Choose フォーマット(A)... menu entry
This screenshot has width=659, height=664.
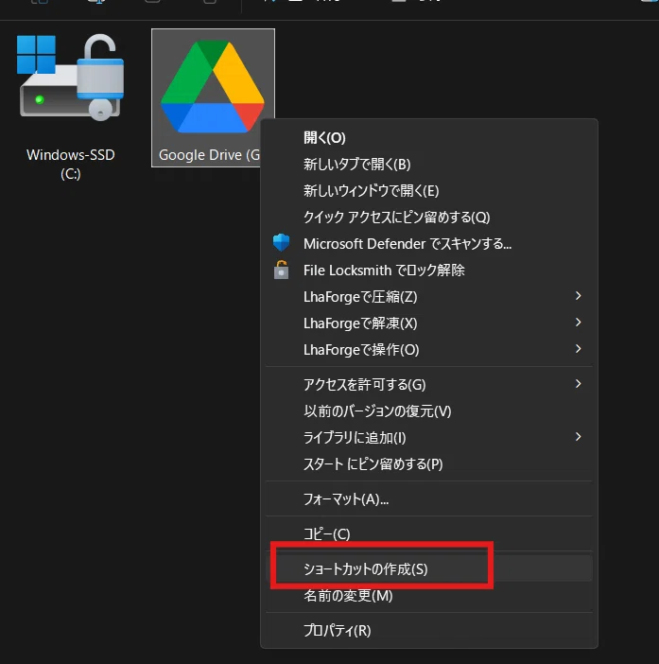pyautogui.click(x=428, y=498)
